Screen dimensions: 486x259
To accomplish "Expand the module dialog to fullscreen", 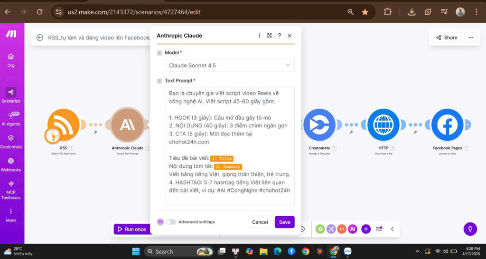I will pos(269,36).
